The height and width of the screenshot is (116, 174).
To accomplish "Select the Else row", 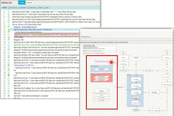I will click(15, 70).
